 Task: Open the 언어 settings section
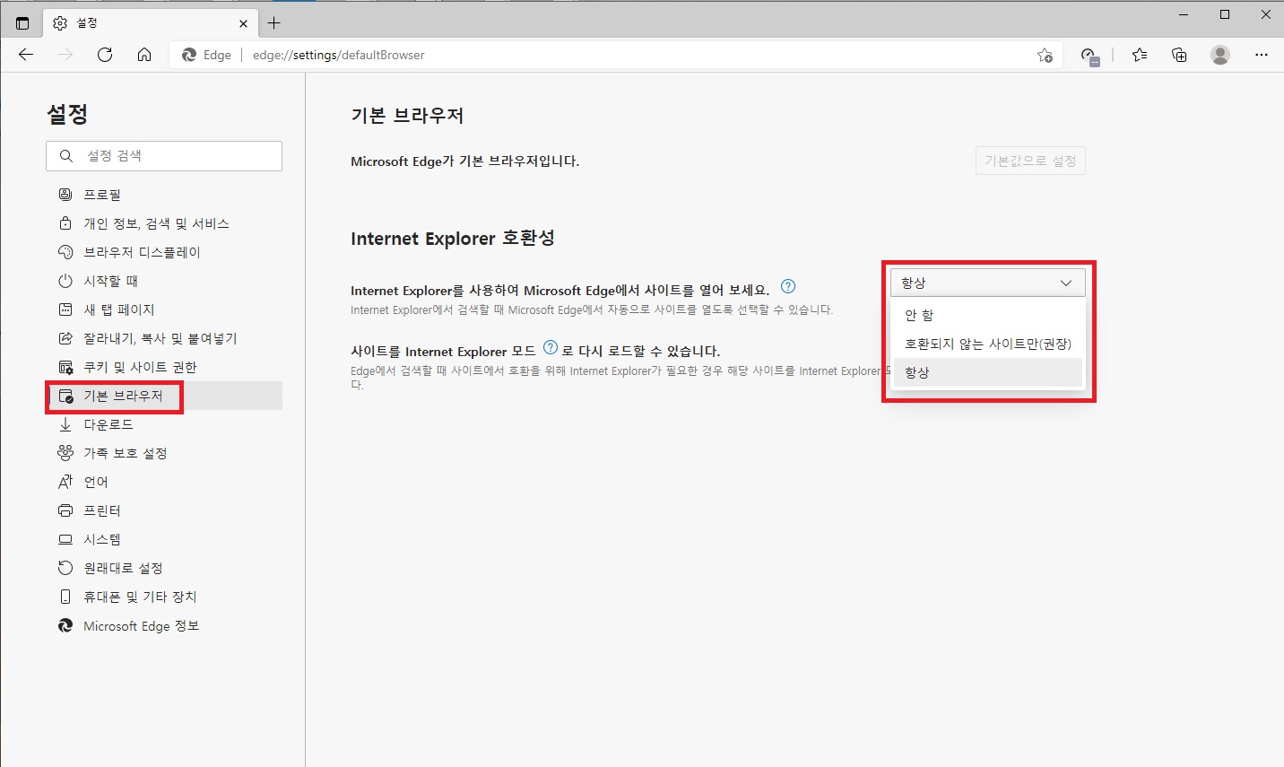pos(164,482)
